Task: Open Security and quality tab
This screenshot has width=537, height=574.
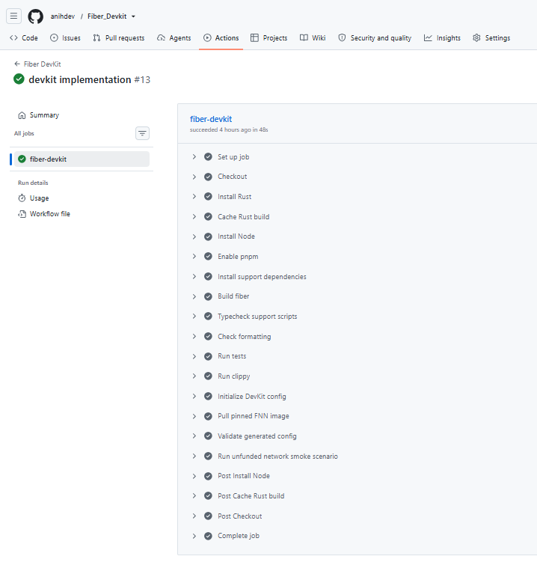Action: [375, 37]
